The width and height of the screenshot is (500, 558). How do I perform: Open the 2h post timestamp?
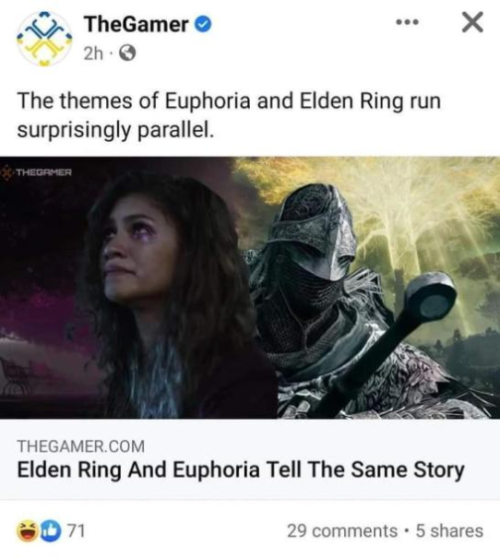coord(93,54)
